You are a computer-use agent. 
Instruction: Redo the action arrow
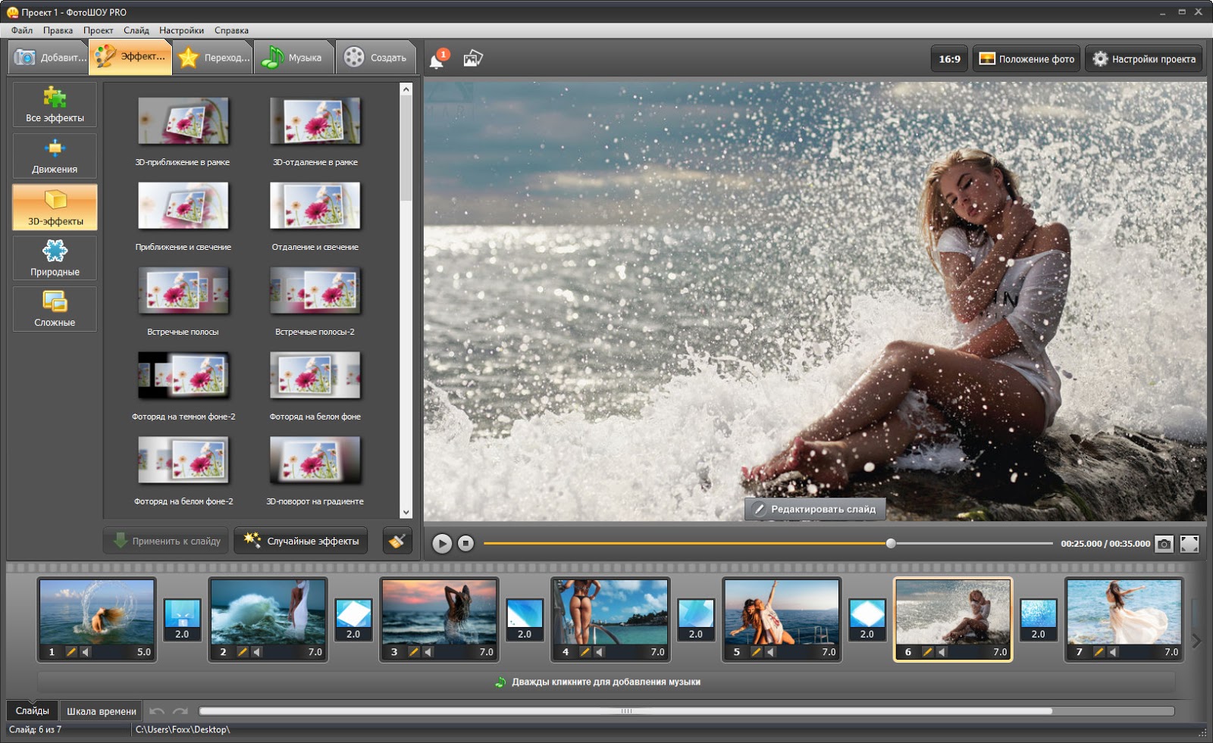click(x=180, y=711)
